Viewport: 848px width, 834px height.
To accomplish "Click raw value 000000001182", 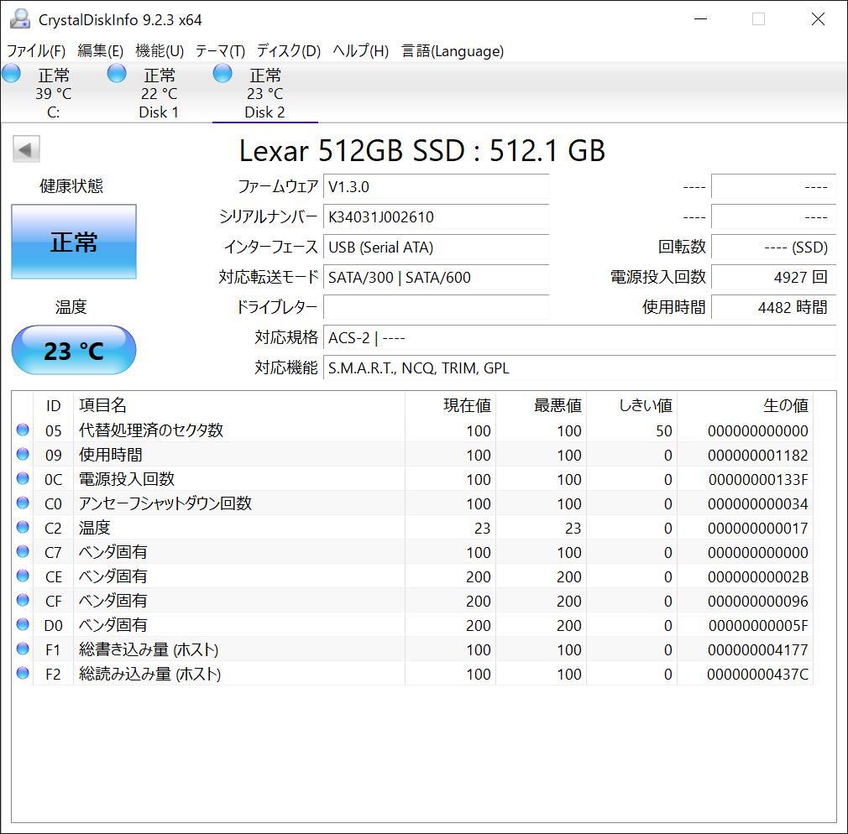I will 757,455.
